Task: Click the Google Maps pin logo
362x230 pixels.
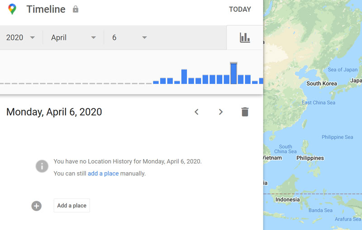Action: (12, 9)
